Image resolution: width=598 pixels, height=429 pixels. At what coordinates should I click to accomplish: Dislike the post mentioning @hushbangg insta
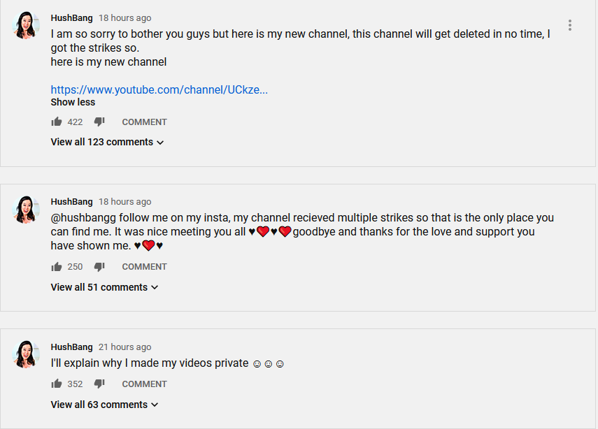(x=99, y=267)
